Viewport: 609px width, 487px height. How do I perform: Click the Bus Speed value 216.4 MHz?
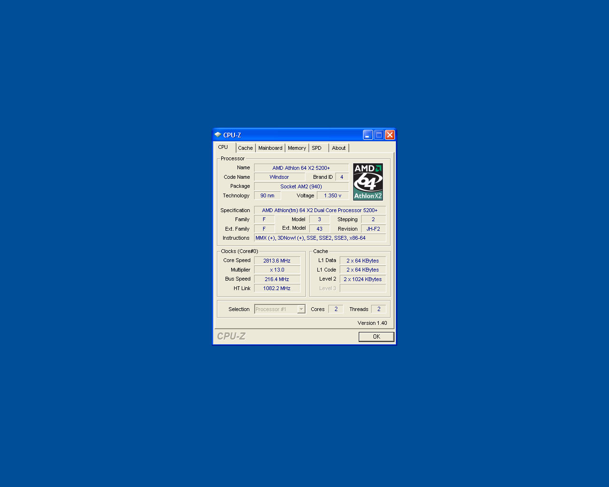[x=277, y=279]
